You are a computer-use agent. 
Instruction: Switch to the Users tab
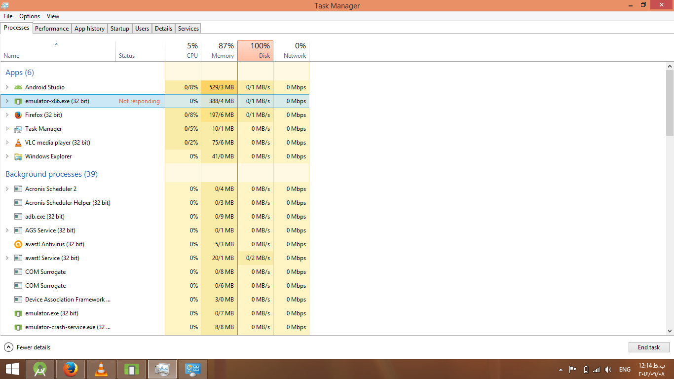click(x=142, y=29)
